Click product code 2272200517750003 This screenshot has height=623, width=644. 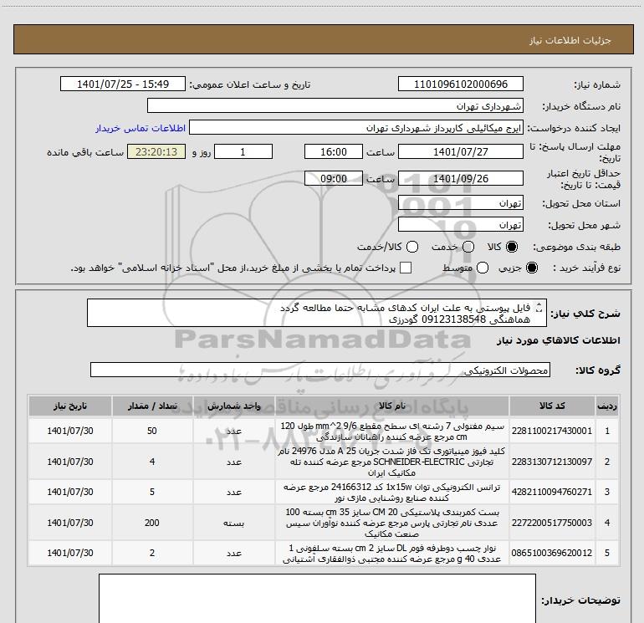(552, 523)
